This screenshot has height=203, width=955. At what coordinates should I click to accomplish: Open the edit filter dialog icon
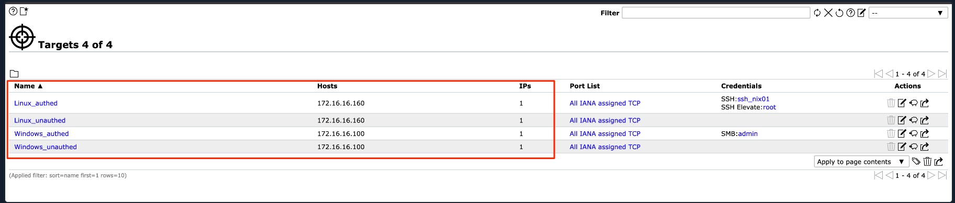861,13
